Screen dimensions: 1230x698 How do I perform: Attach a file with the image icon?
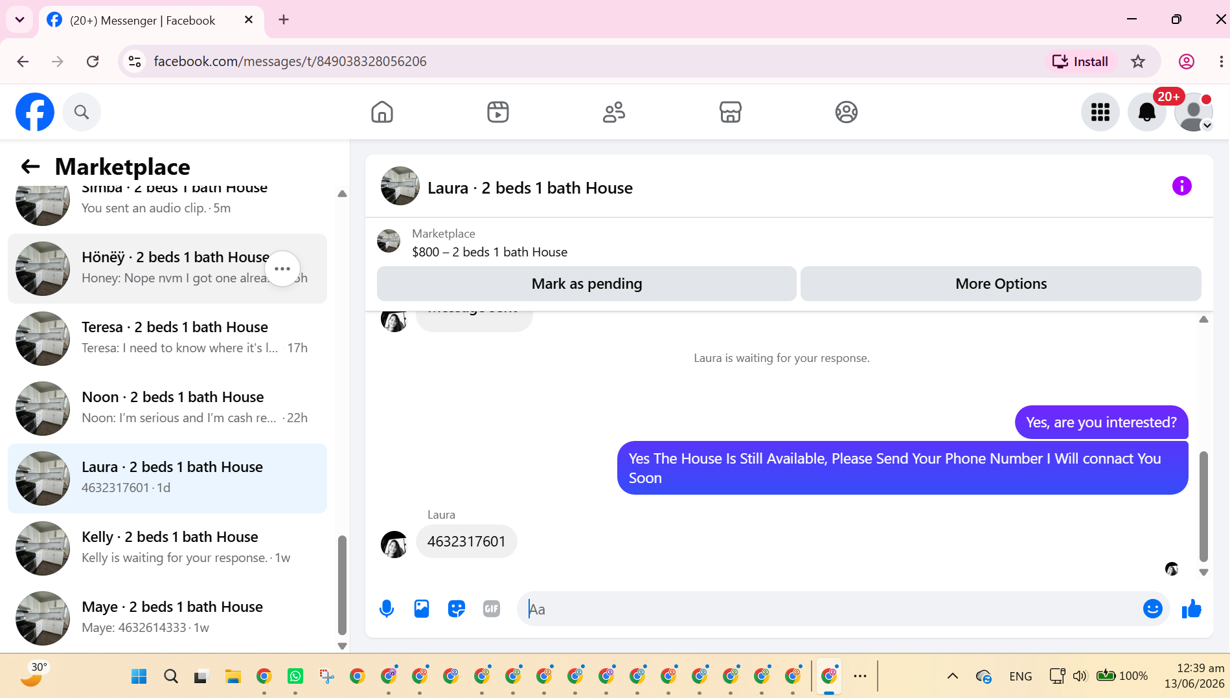coord(422,609)
